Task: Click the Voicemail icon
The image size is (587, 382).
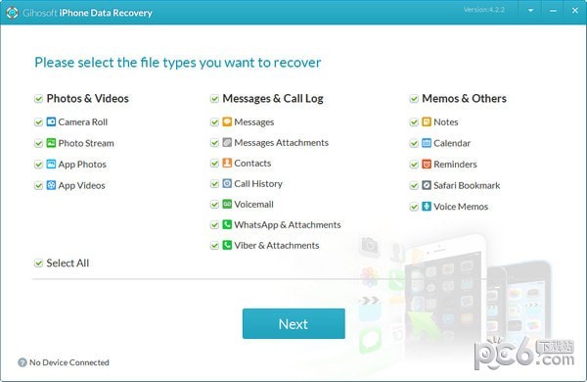Action: tap(227, 204)
